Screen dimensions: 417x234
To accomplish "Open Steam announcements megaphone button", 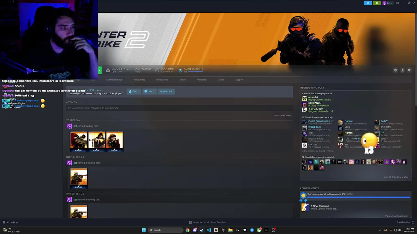I will click(367, 3).
